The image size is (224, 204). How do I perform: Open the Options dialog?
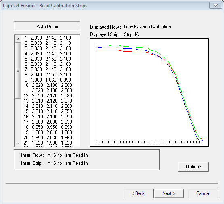click(x=193, y=167)
